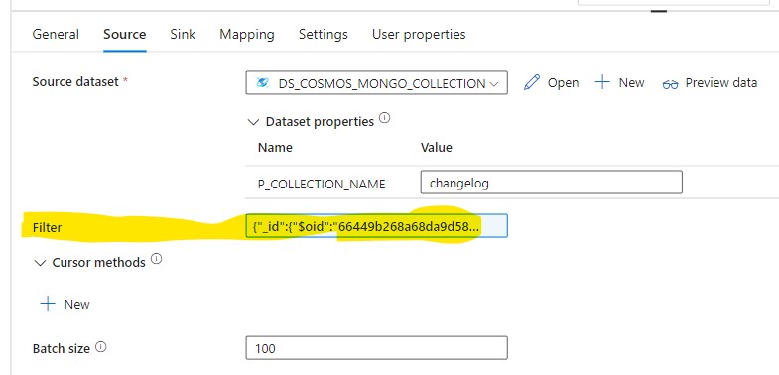Screen dimensions: 779x375
Task: Switch to User properties tab
Action: (419, 35)
